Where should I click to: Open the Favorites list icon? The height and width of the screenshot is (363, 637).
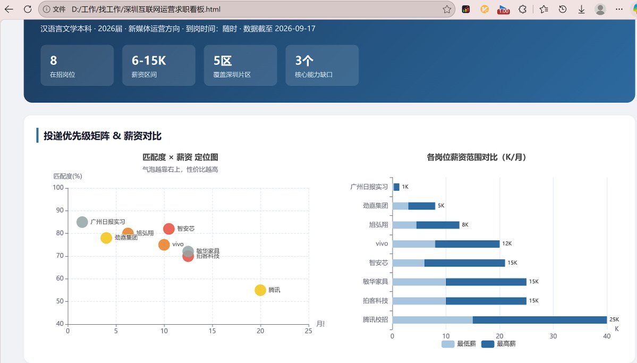[x=543, y=9]
